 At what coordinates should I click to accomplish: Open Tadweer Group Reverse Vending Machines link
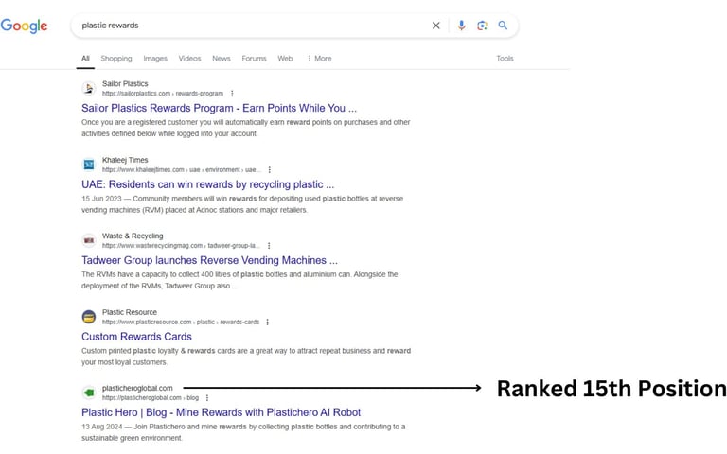pyautogui.click(x=209, y=260)
